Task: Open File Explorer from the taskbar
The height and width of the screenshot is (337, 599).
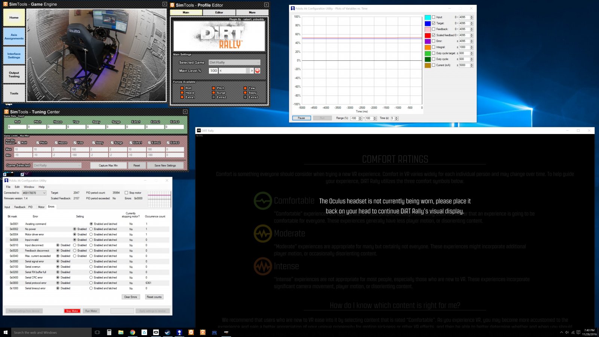Action: point(121,332)
